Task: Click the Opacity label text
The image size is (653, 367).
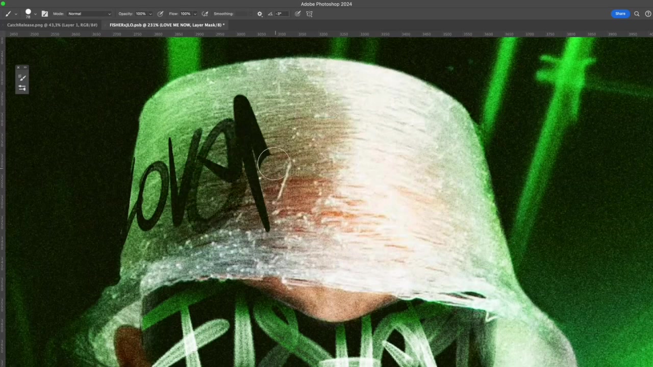Action: click(125, 14)
